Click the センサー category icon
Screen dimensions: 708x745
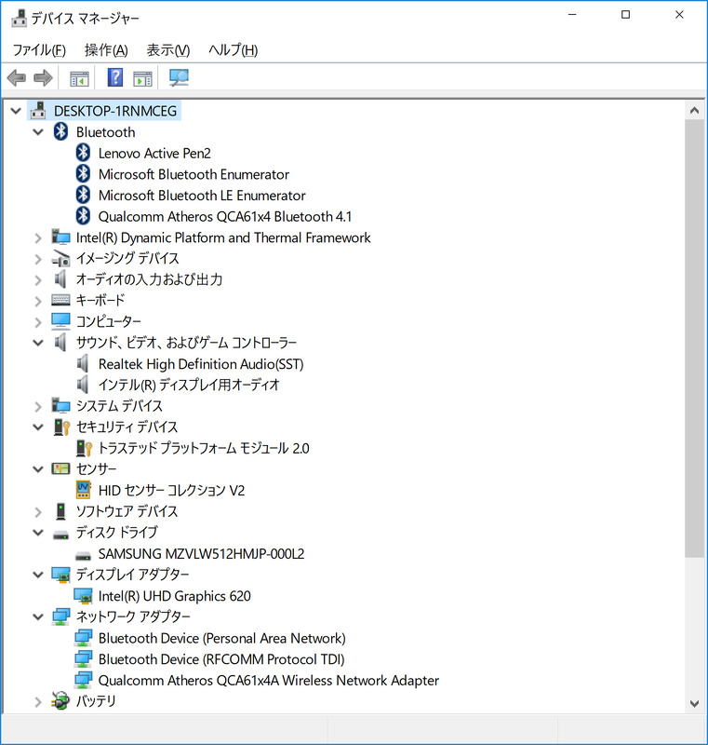60,468
